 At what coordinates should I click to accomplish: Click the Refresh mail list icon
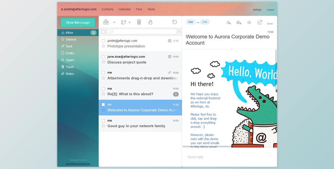pos(174,22)
